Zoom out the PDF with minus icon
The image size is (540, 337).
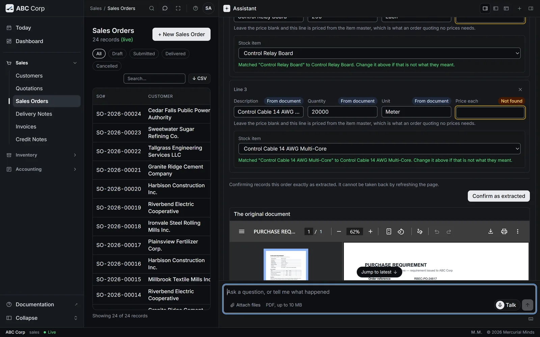(x=339, y=232)
